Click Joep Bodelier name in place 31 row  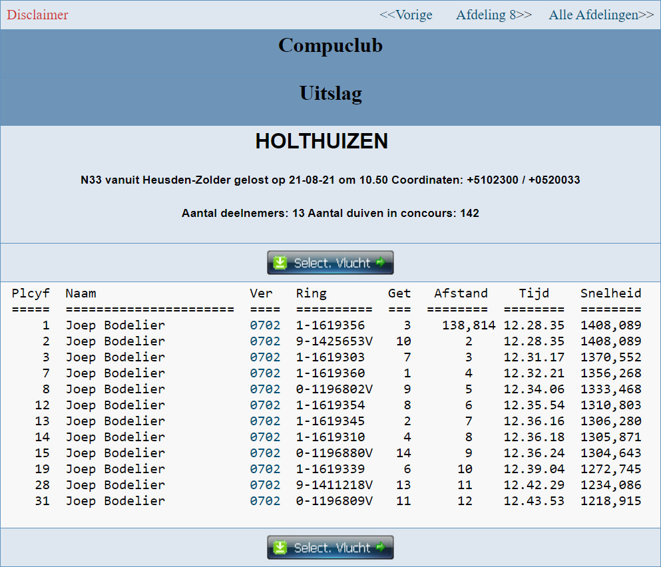coord(116,502)
